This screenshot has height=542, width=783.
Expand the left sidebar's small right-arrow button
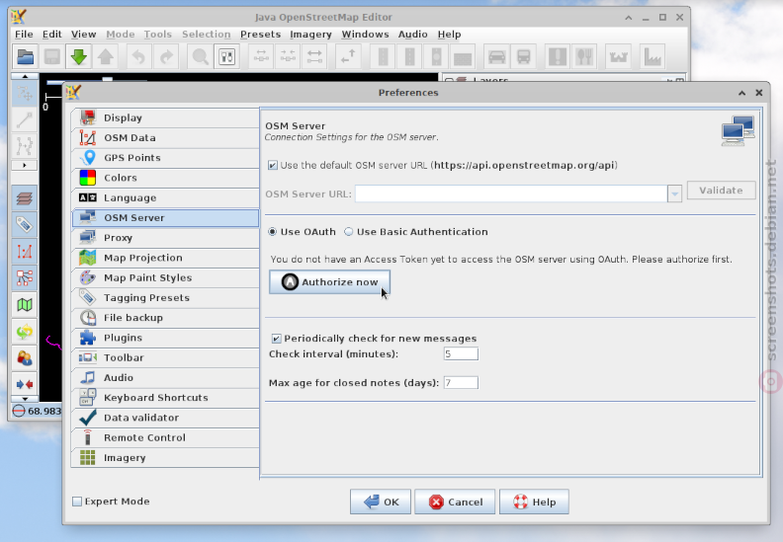click(25, 165)
